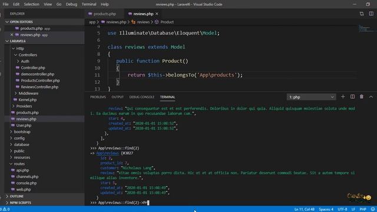Open the Terminal menu

[89, 4]
